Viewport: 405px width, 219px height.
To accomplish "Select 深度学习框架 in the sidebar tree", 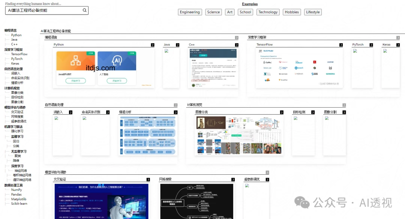I will tap(13, 49).
